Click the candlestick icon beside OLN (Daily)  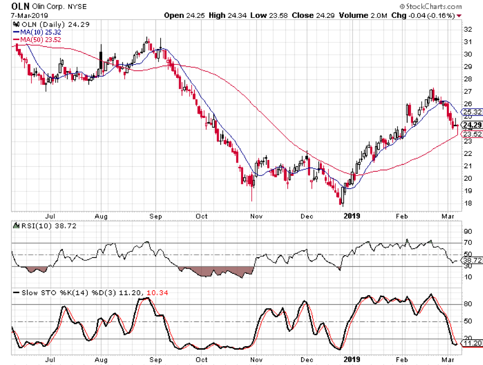(16, 24)
